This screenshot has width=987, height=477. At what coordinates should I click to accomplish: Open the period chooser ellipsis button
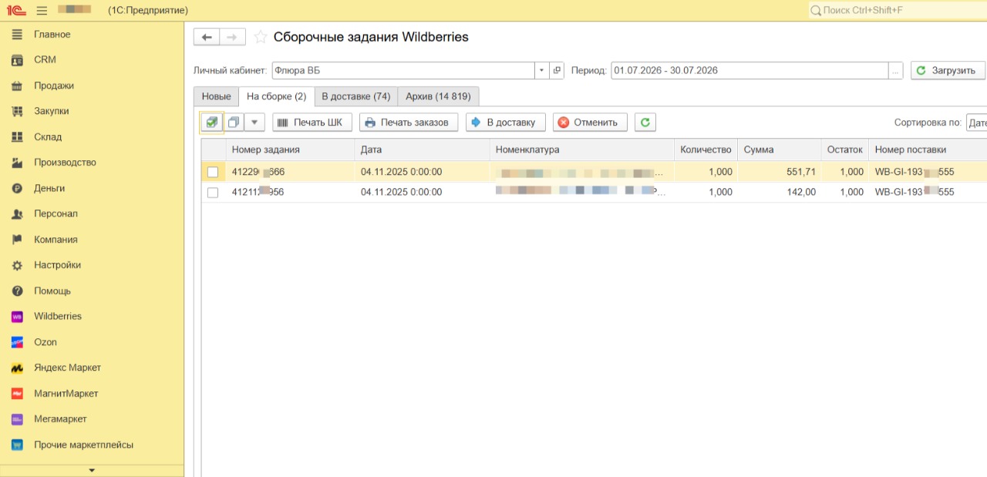895,70
